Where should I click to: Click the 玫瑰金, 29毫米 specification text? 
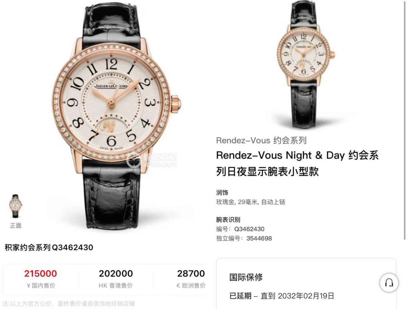[251, 202]
